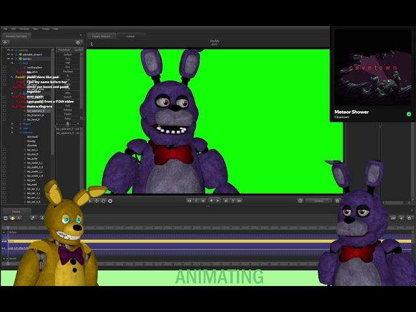Expand the bonnie1 animation set
Screen dimensions: 416x312
click(x=12, y=58)
